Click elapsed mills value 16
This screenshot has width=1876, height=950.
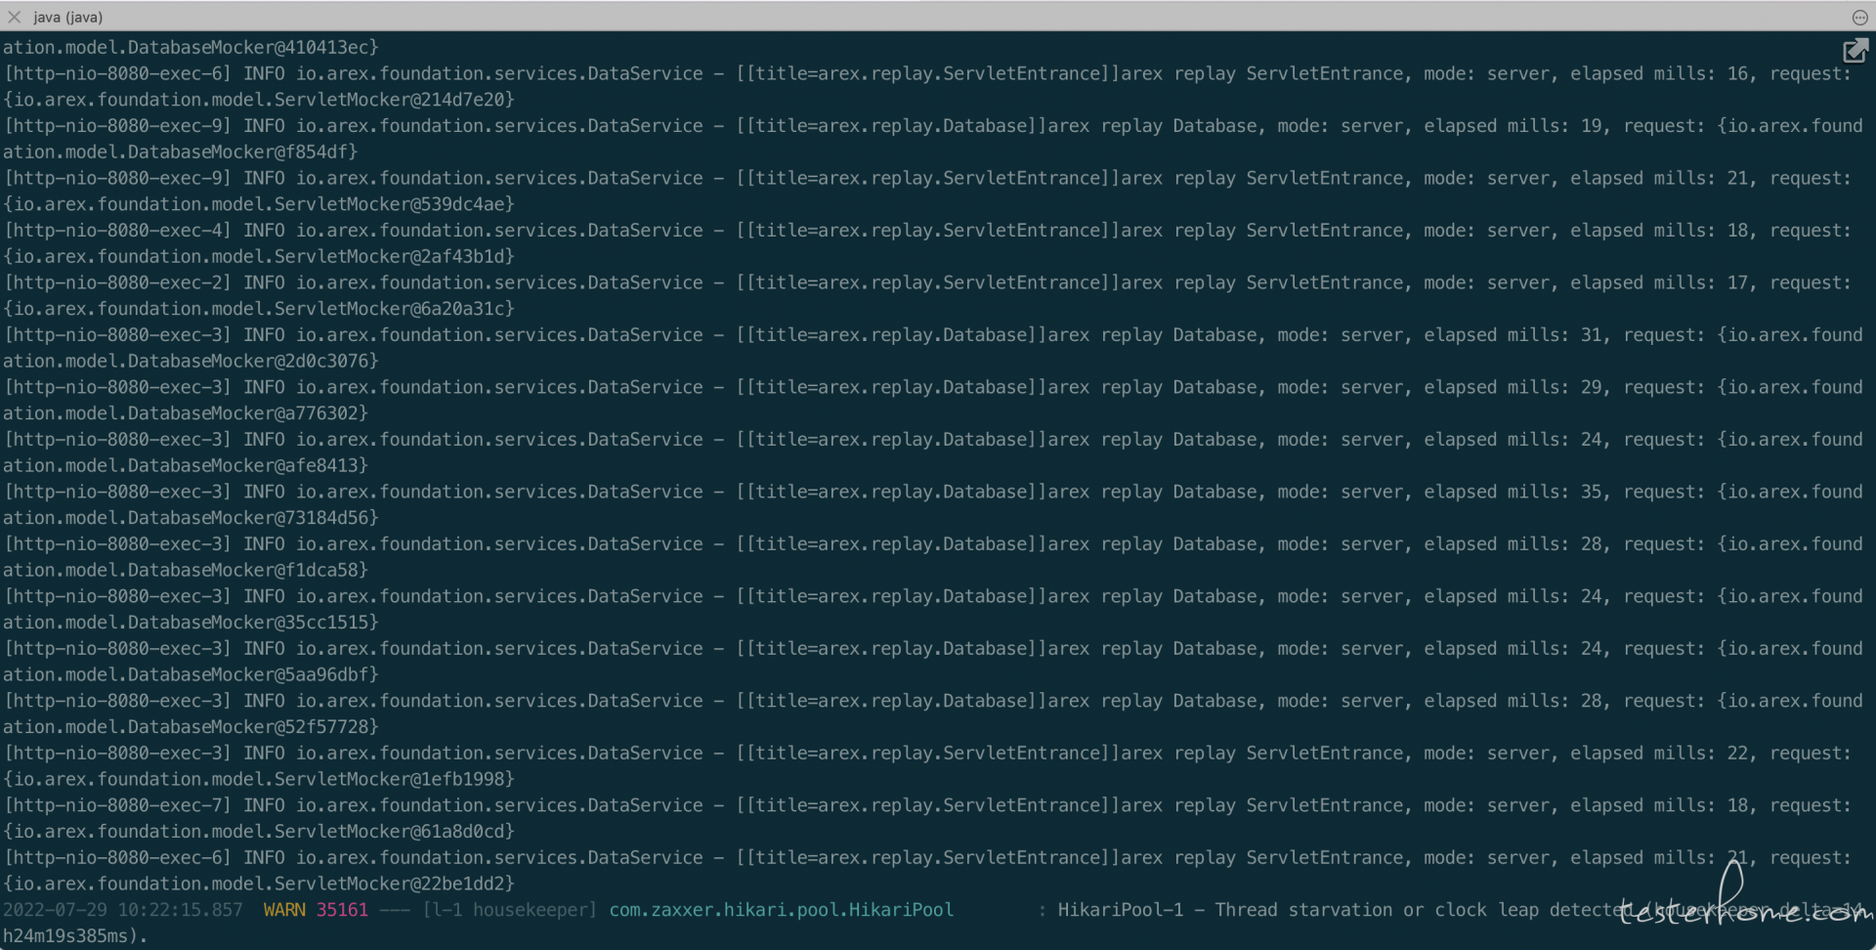(1738, 73)
